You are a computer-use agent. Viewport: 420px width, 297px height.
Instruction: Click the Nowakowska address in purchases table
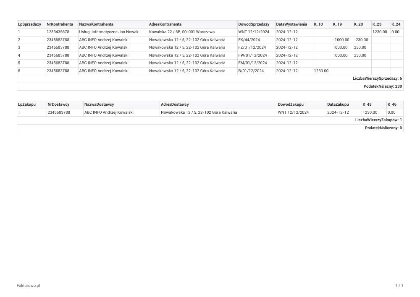coord(199,112)
